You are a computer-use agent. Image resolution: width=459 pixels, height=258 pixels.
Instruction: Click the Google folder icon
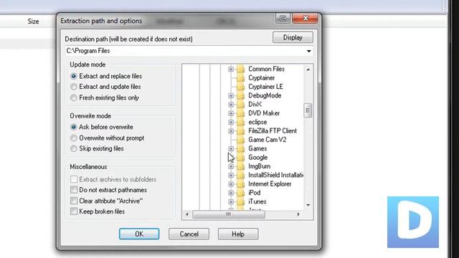(241, 158)
